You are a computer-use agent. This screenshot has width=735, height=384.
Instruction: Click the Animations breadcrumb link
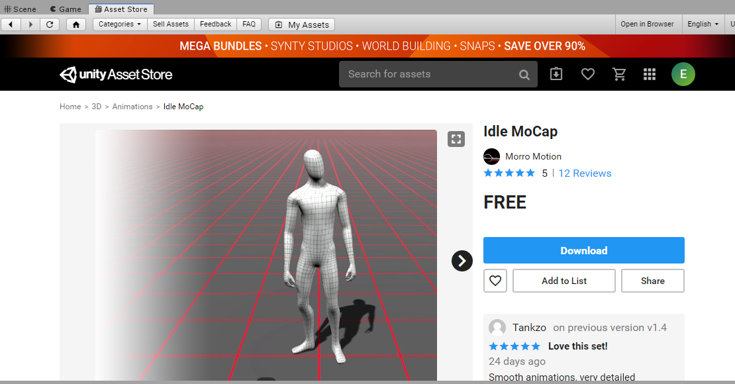pos(132,107)
